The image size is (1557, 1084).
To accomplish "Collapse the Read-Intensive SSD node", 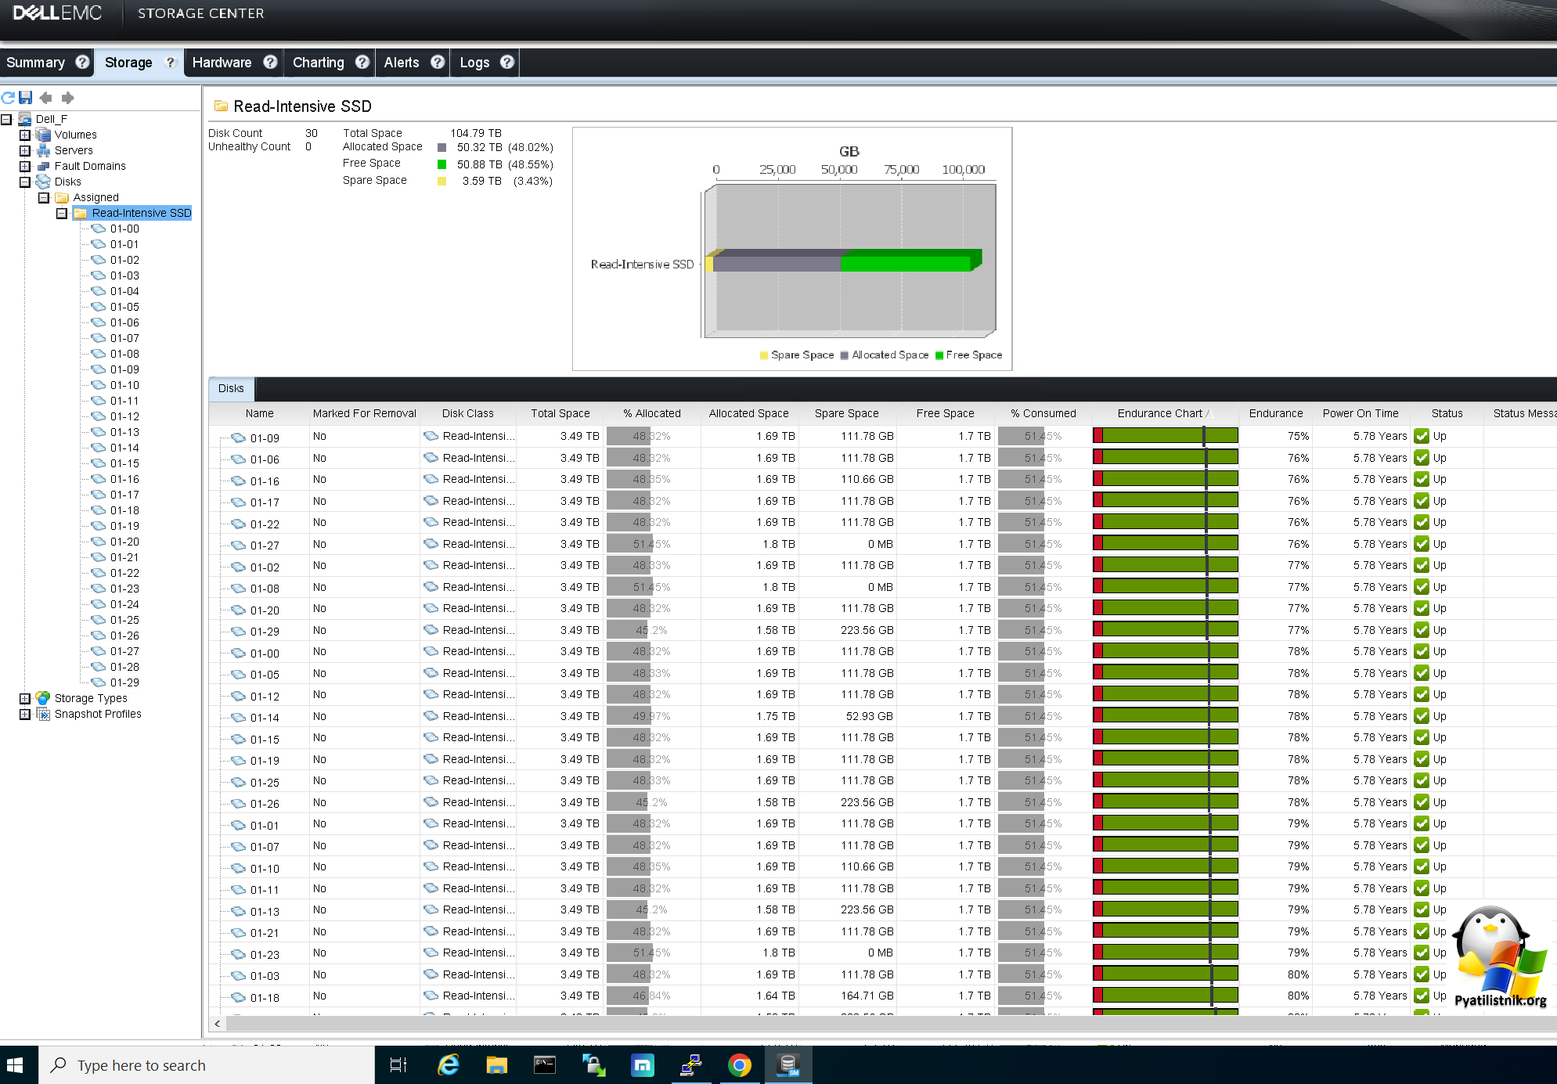I will coord(62,213).
